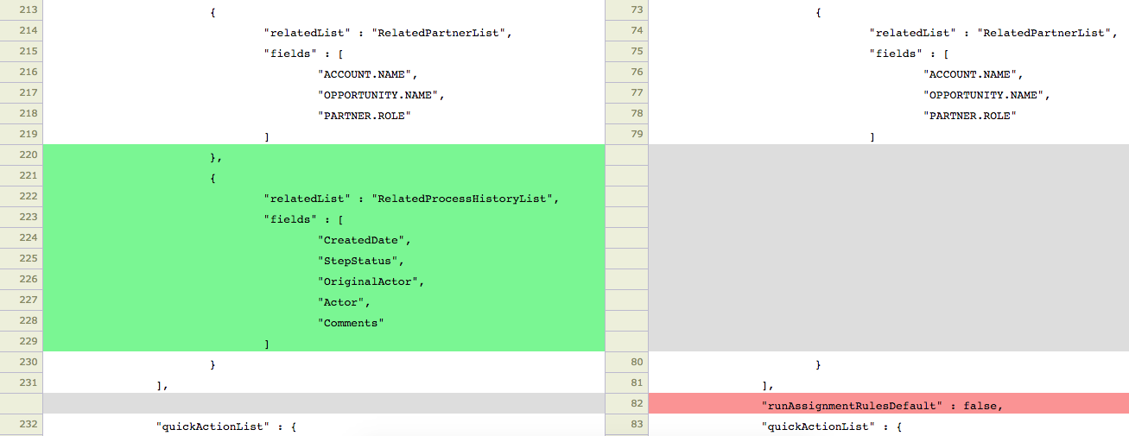Select "PARTNER.ROLE" on line 218
Viewport: 1129px width, 436px height.
coord(364,116)
